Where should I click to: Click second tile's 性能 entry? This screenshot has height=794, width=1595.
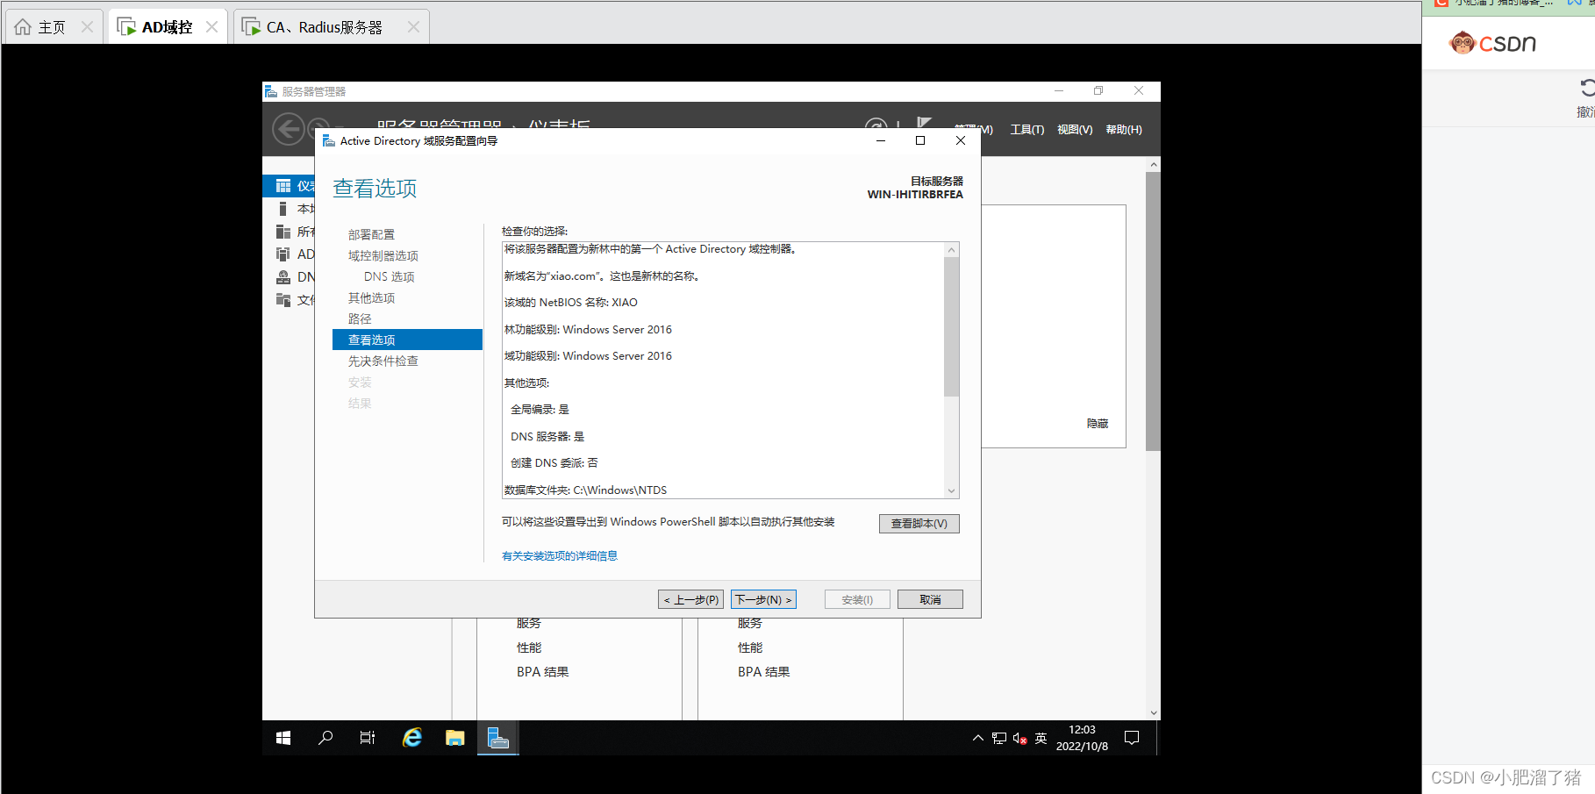750,647
